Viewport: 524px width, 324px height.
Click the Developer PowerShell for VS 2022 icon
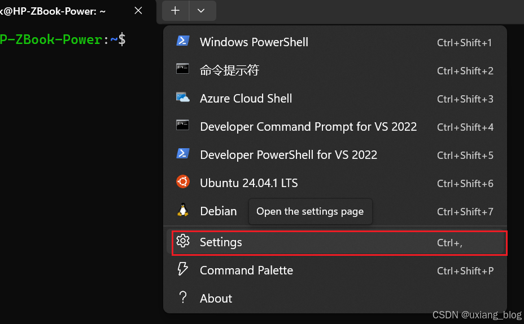pyautogui.click(x=183, y=153)
